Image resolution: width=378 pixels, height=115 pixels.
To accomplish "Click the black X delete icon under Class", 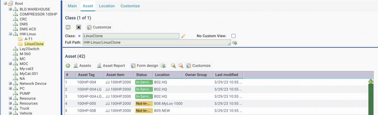I will coord(79,27).
